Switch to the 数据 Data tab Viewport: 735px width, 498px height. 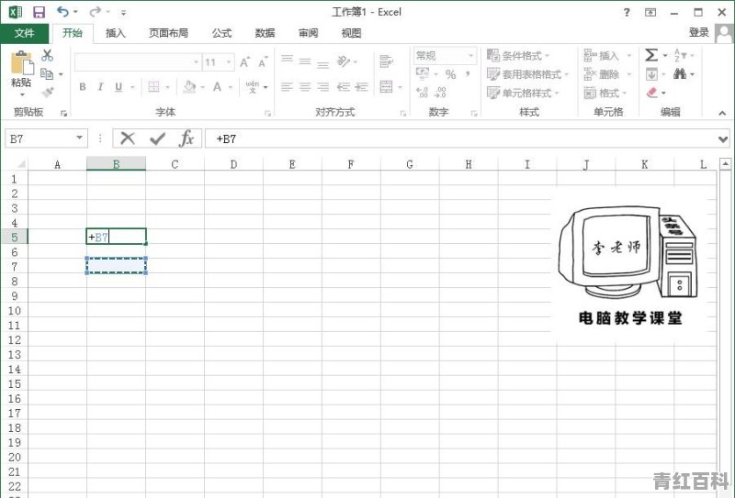[x=265, y=33]
